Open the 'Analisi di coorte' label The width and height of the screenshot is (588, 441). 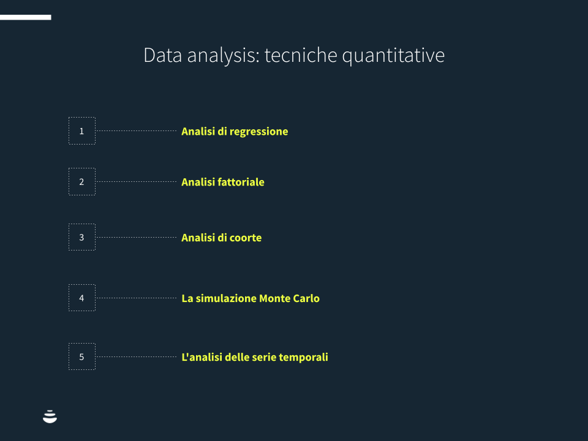tap(221, 238)
